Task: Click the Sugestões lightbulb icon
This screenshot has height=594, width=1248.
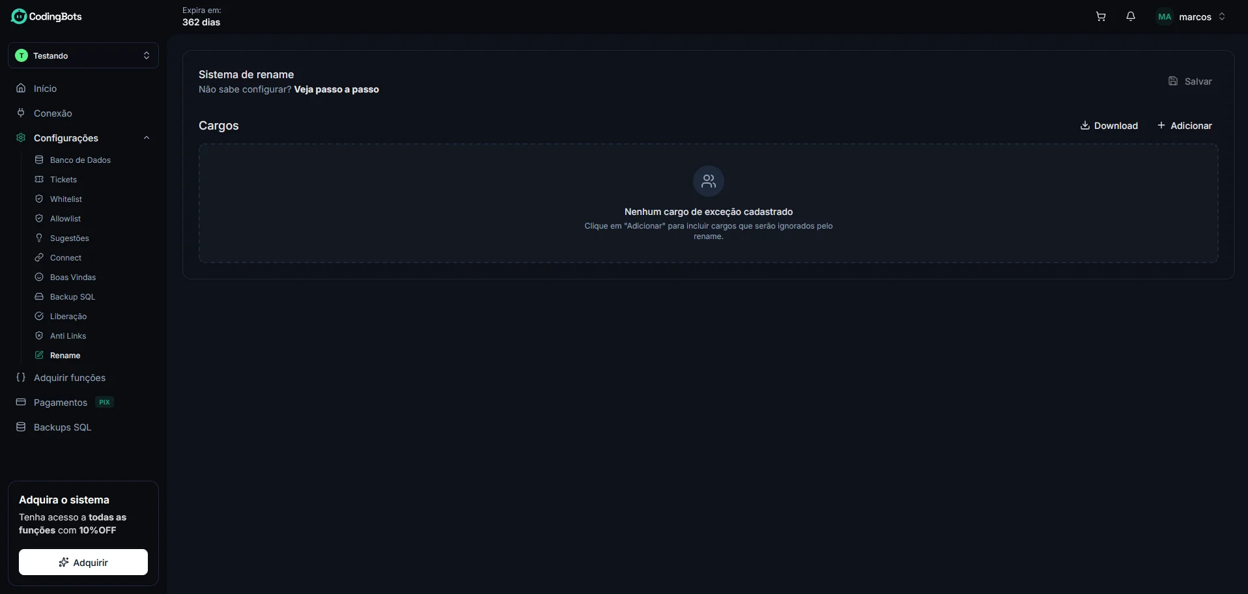Action: click(x=39, y=238)
